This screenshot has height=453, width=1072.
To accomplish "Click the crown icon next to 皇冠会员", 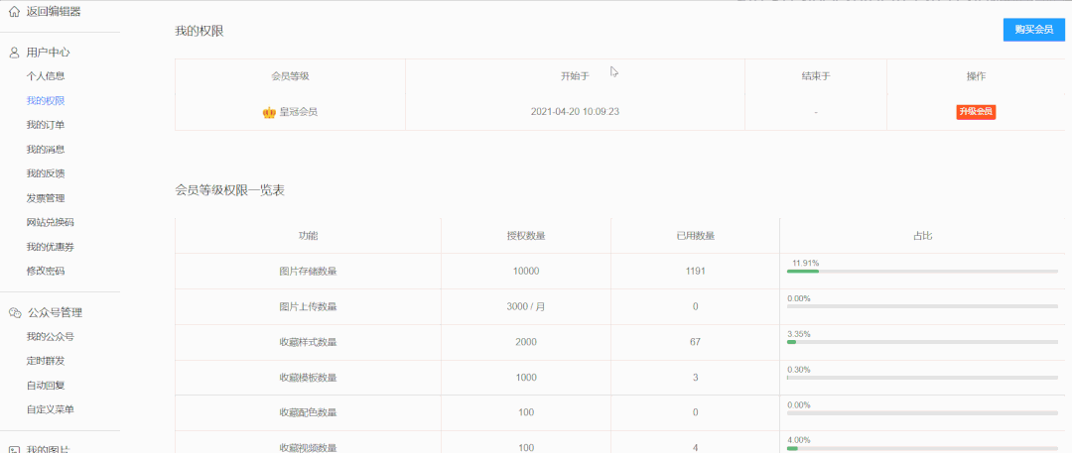I will point(269,112).
